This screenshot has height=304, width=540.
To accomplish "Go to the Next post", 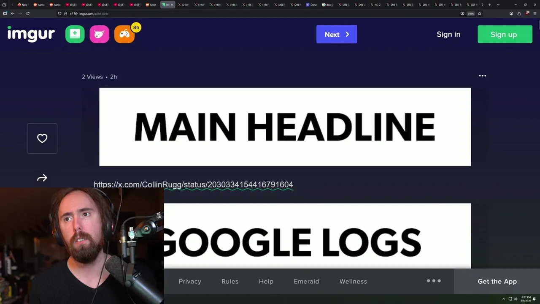I will coord(337,34).
